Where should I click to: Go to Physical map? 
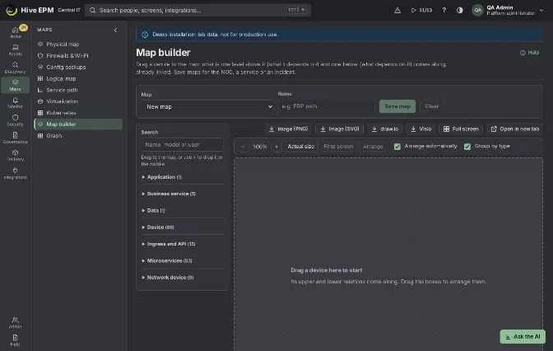[x=78, y=44]
